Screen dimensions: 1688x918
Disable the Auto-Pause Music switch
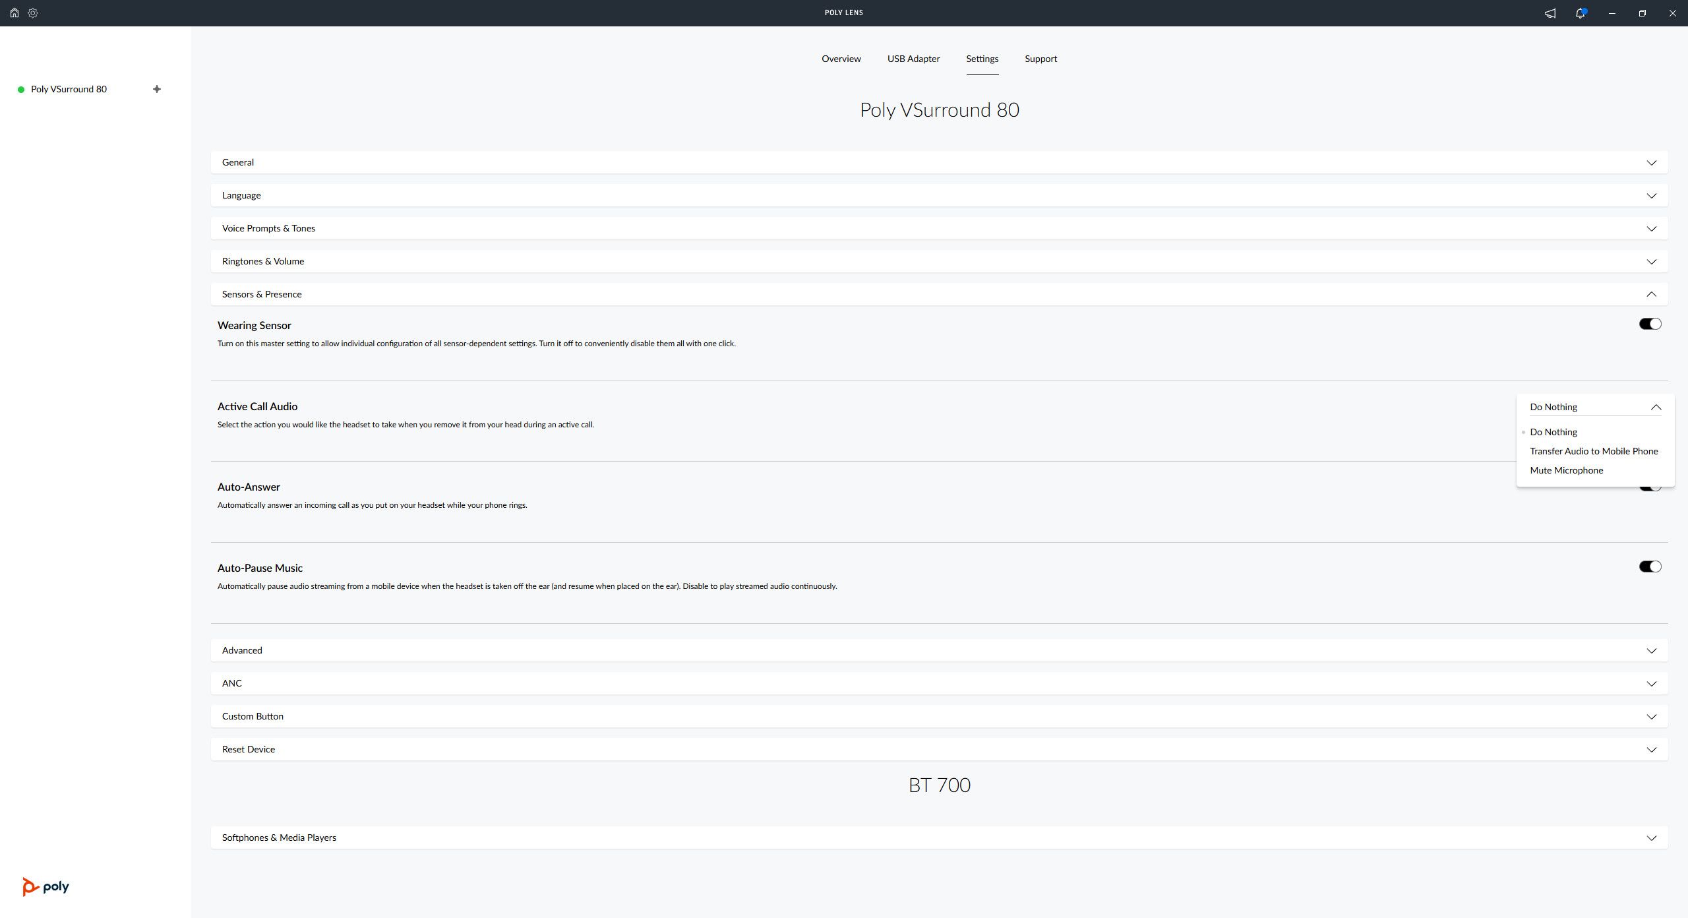pyautogui.click(x=1650, y=566)
